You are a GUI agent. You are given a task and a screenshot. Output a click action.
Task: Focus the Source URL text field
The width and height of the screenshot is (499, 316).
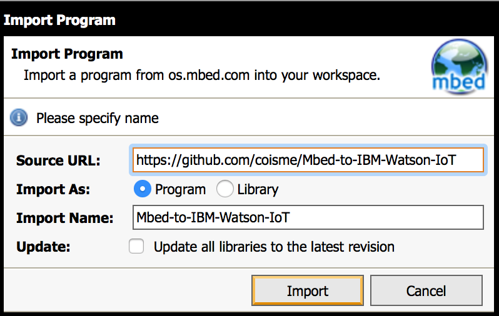(x=308, y=160)
